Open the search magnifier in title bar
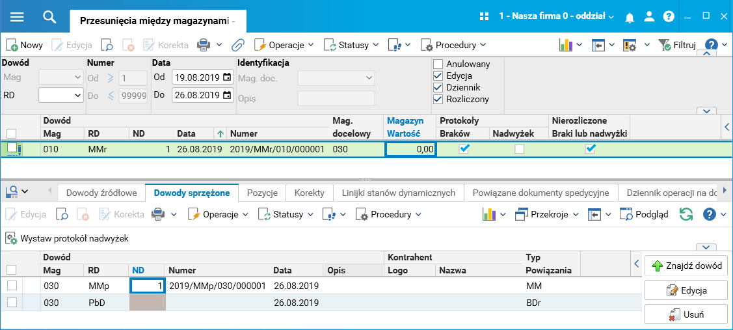Image resolution: width=733 pixels, height=330 pixels. (49, 16)
